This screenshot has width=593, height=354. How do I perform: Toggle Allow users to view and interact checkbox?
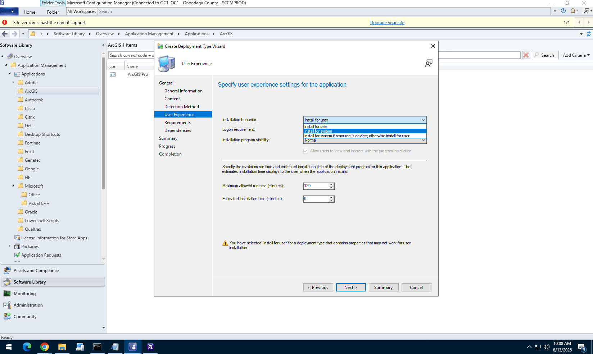306,151
